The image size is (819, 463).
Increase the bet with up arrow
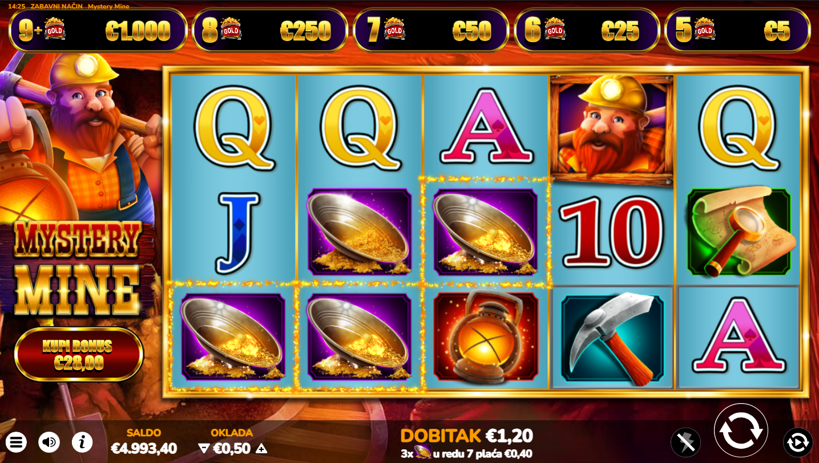pos(261,449)
